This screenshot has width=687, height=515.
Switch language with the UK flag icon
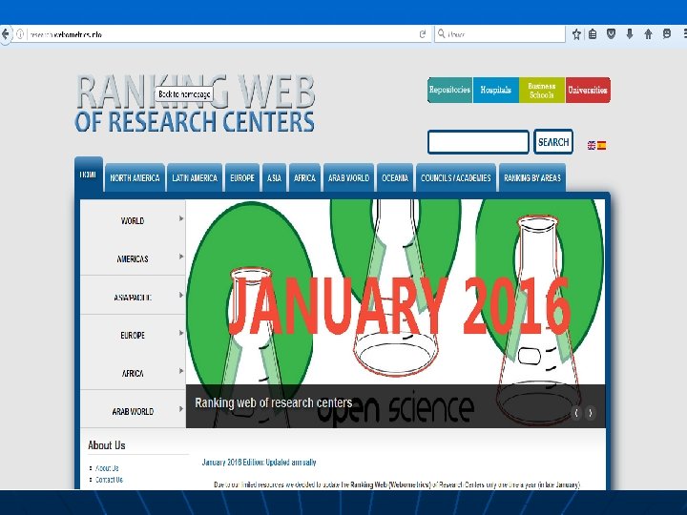tap(592, 145)
